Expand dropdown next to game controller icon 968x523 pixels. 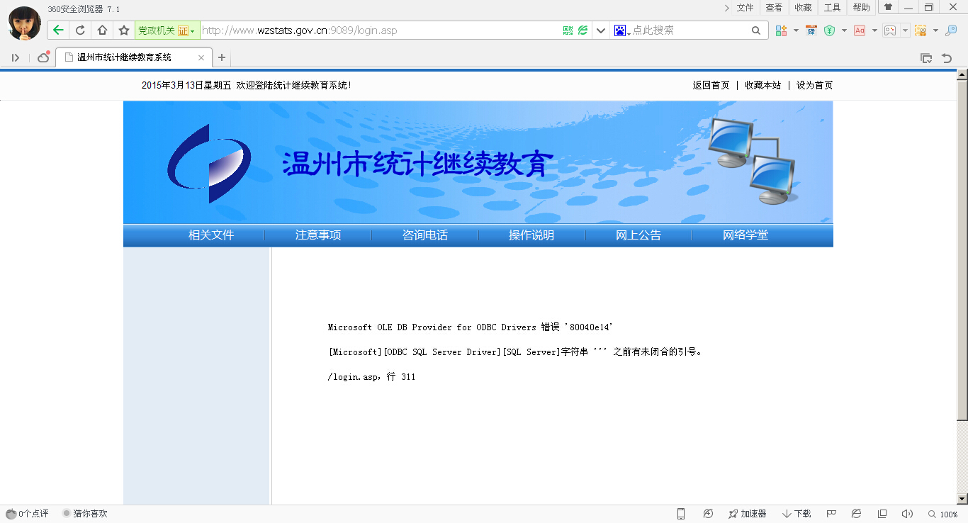click(x=905, y=30)
